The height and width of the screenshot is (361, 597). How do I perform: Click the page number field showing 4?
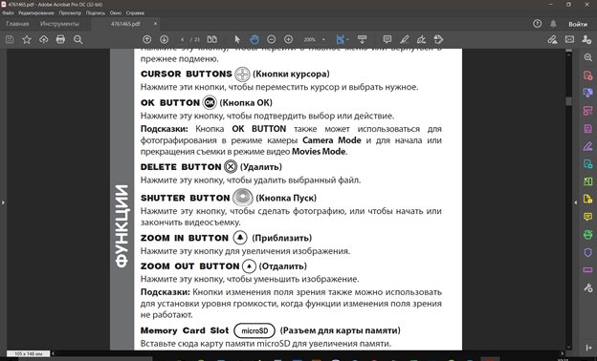pyautogui.click(x=182, y=39)
